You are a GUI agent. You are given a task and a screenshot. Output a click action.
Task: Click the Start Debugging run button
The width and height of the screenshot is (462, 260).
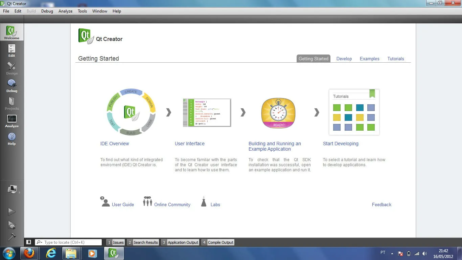12,225
